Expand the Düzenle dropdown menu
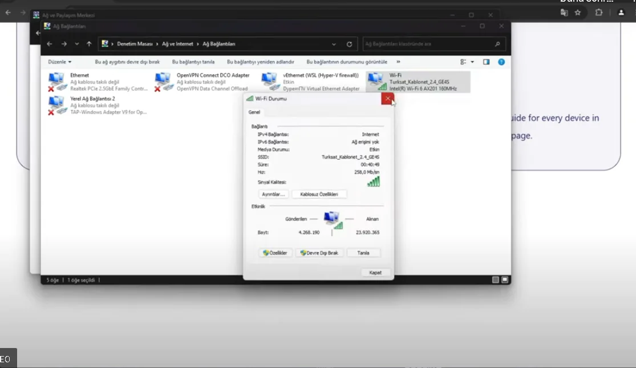636x368 pixels. (59, 62)
